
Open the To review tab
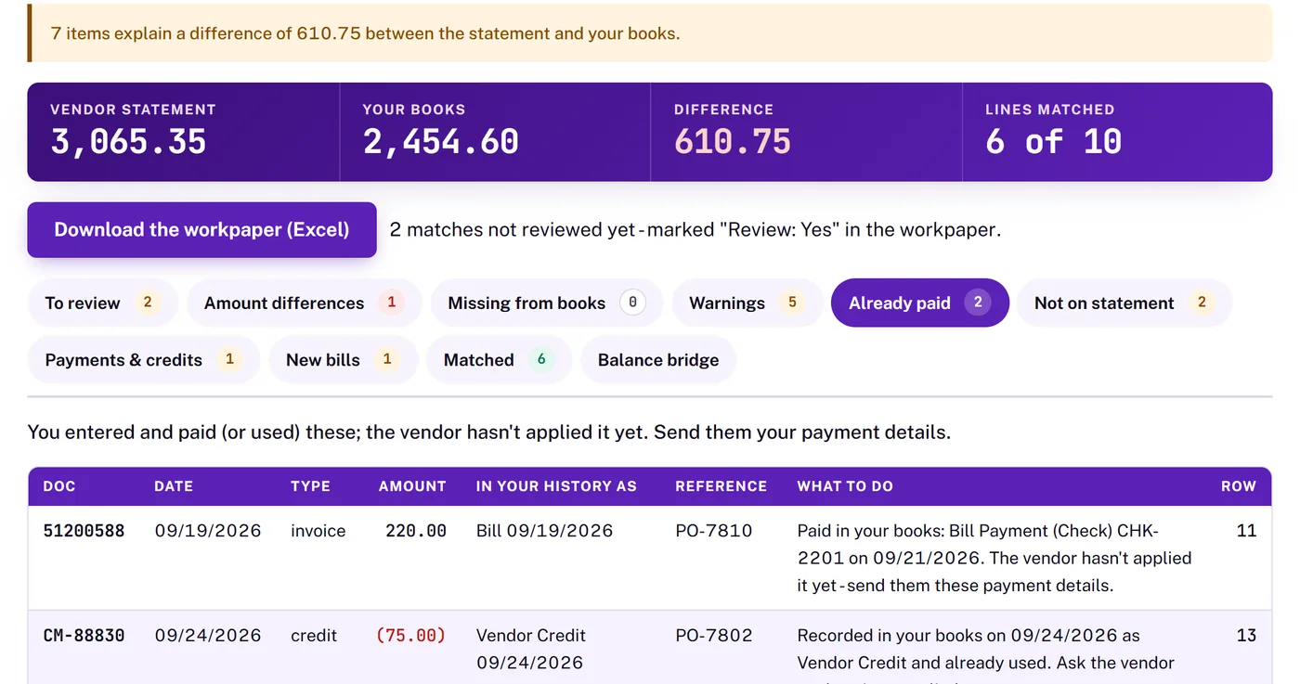pyautogui.click(x=102, y=303)
